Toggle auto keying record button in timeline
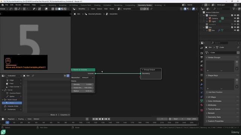Screen dimensions: 241x135 click(87, 119)
